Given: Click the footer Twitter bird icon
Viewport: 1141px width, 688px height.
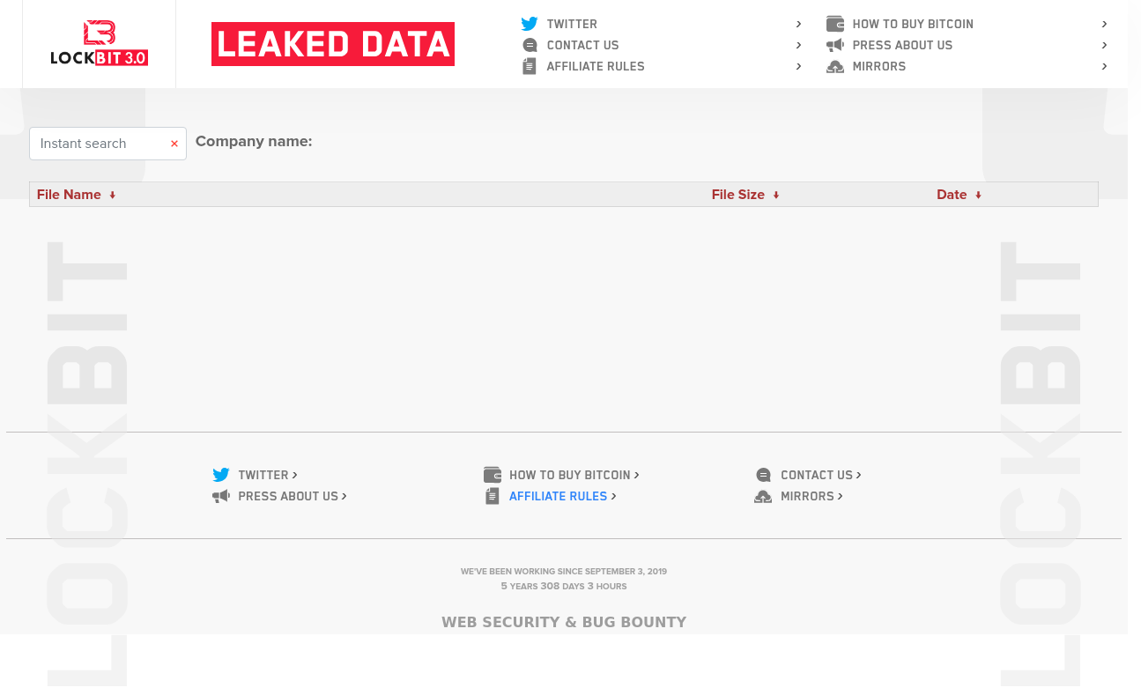Looking at the screenshot, I should 220,475.
